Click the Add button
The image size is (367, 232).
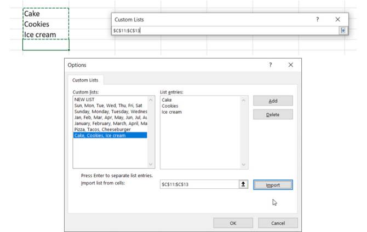[273, 101]
